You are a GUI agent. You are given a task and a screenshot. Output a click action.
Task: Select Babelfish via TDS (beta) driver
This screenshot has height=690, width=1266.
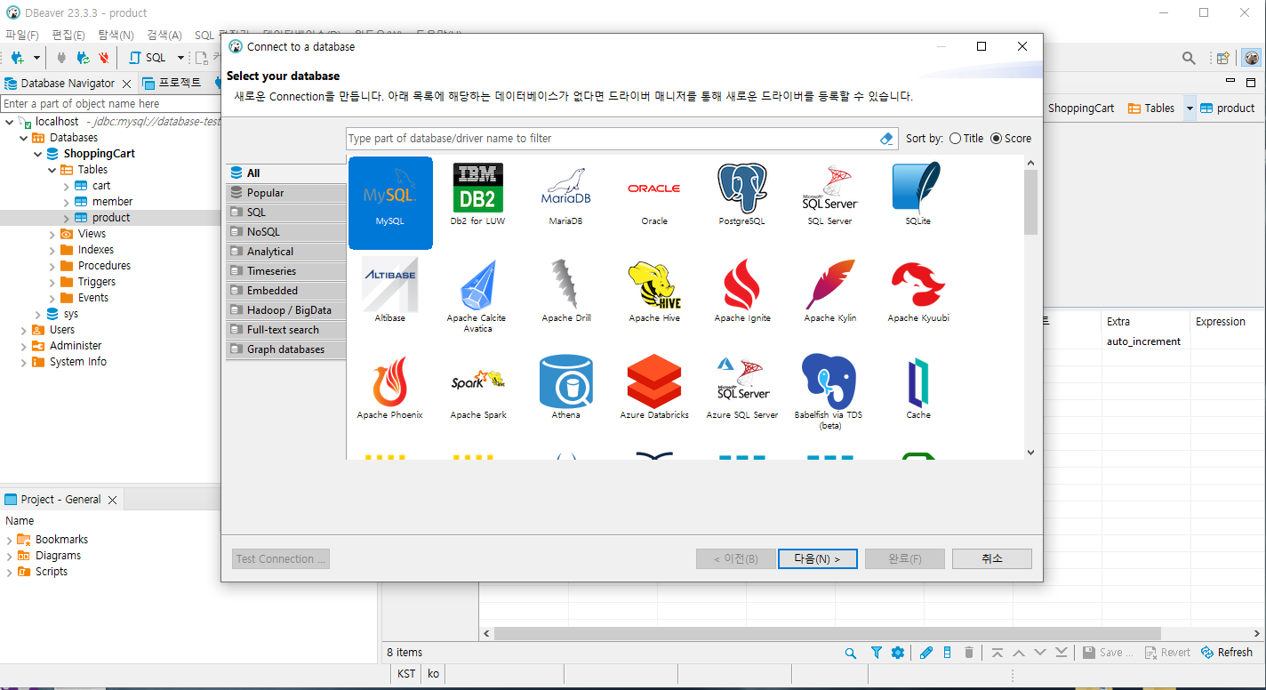click(829, 392)
